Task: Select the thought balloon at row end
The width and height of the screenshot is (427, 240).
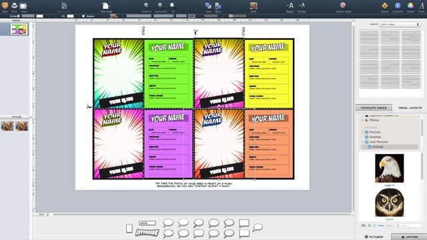Action: 258,227
